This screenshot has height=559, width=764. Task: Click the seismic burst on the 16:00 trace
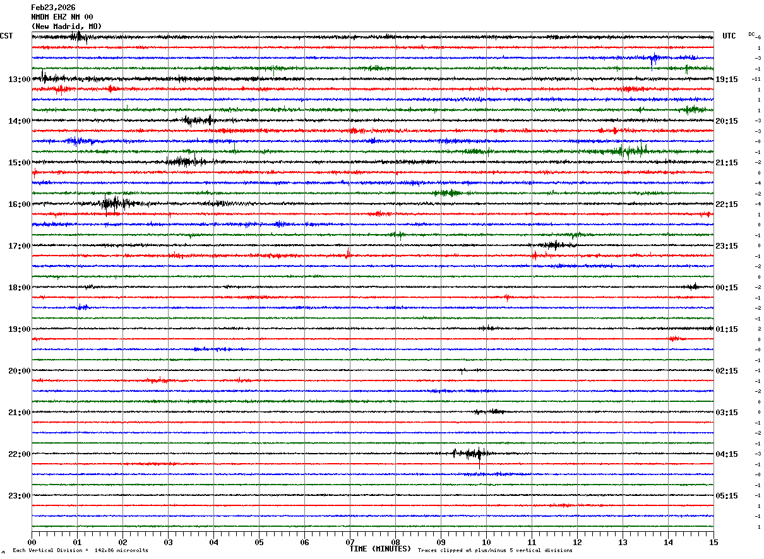pos(115,203)
